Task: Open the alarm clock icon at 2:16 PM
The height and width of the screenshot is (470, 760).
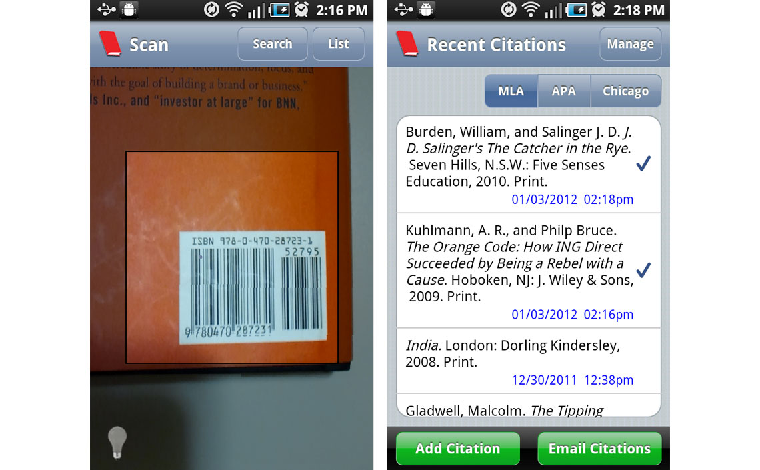Action: [x=301, y=10]
